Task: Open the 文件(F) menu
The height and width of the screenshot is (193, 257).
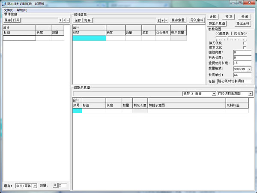Action: pyautogui.click(x=9, y=10)
